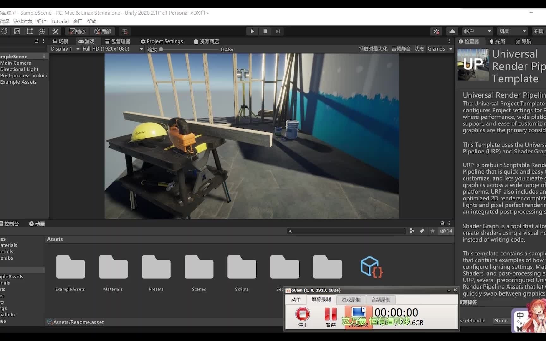Open the Tutorial menu
The width and height of the screenshot is (546, 341).
point(60,21)
